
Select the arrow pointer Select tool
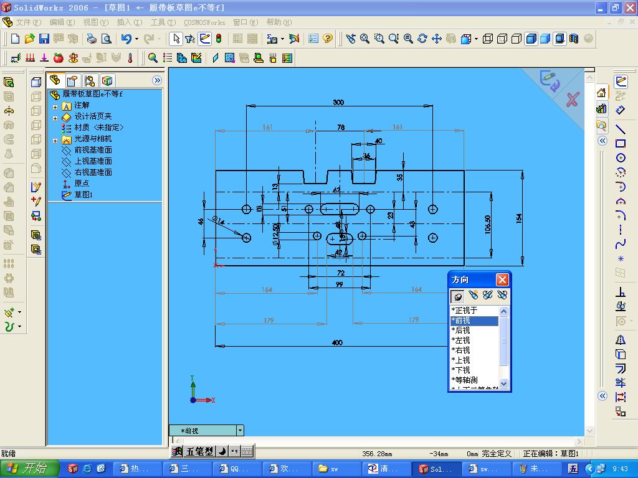tap(176, 39)
